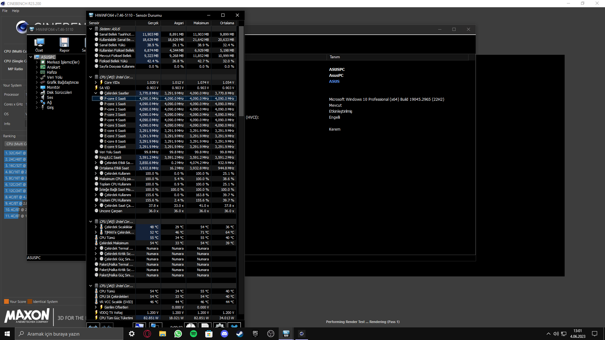The image size is (605, 340).
Task: Open Steam from the taskbar
Action: (240, 334)
